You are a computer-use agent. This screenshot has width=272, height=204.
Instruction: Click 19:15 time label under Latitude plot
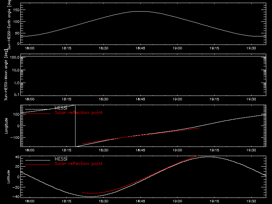214,201
